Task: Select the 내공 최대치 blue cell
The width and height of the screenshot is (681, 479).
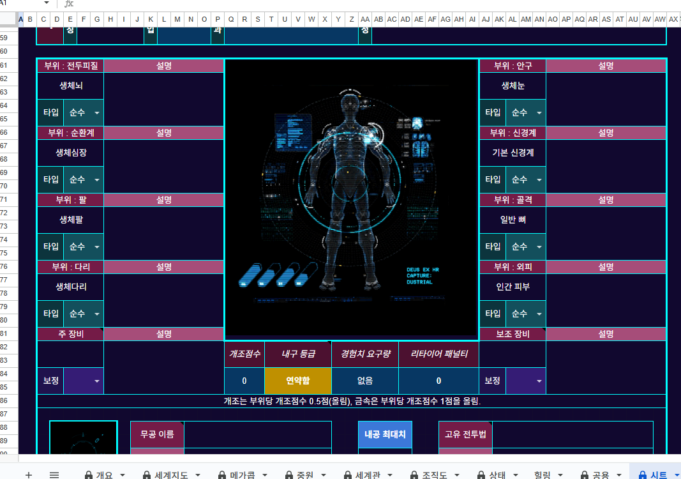Action: click(384, 435)
